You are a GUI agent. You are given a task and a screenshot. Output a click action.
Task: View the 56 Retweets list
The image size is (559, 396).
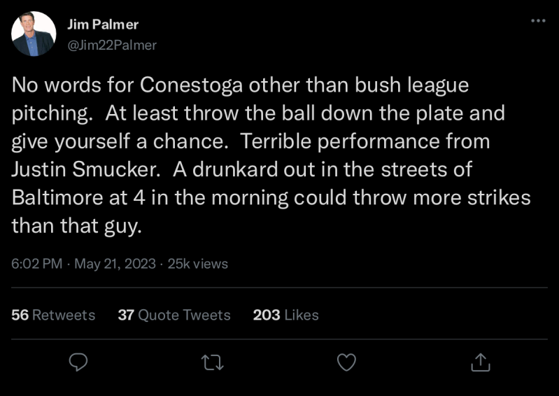(x=53, y=315)
